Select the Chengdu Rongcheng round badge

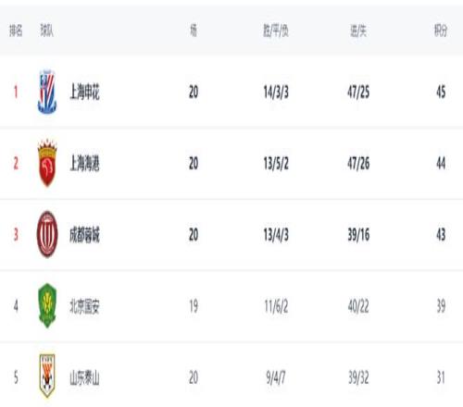tap(47, 234)
